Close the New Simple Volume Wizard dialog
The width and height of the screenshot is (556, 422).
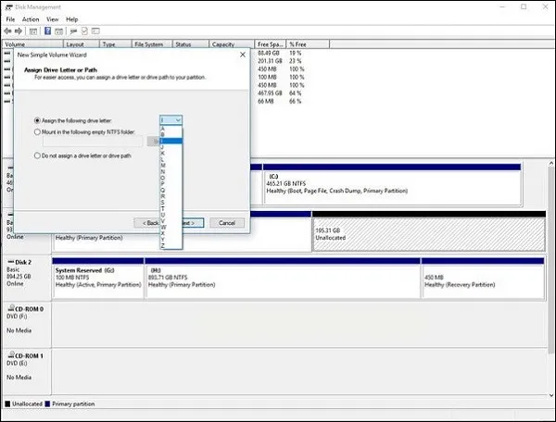click(x=243, y=55)
